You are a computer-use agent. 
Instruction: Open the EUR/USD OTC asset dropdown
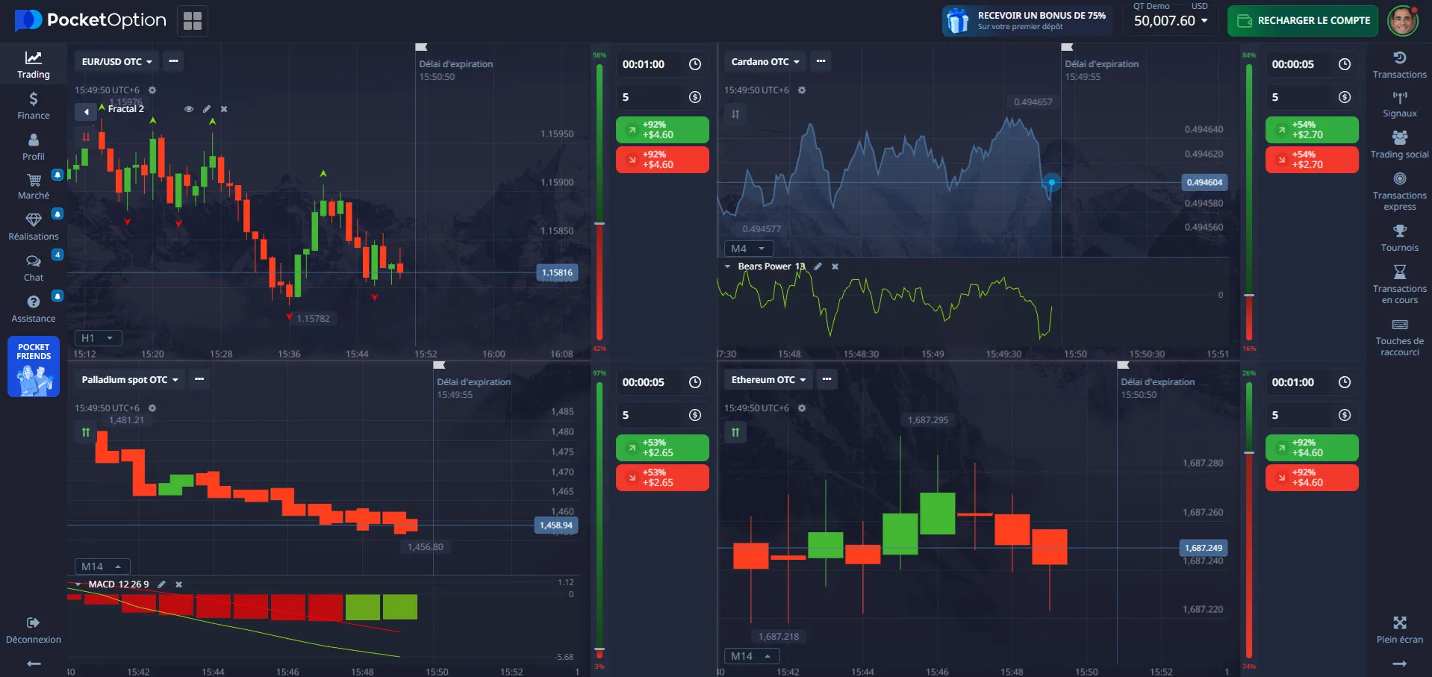tap(116, 62)
